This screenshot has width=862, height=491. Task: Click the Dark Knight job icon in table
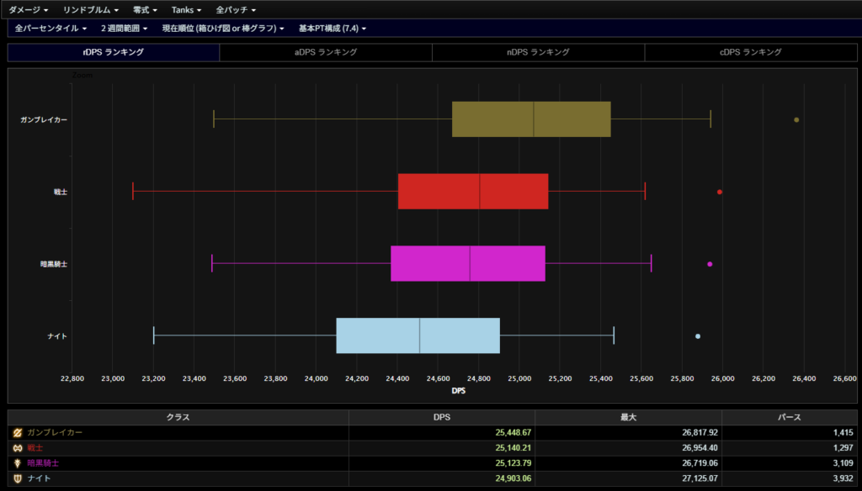coord(17,463)
